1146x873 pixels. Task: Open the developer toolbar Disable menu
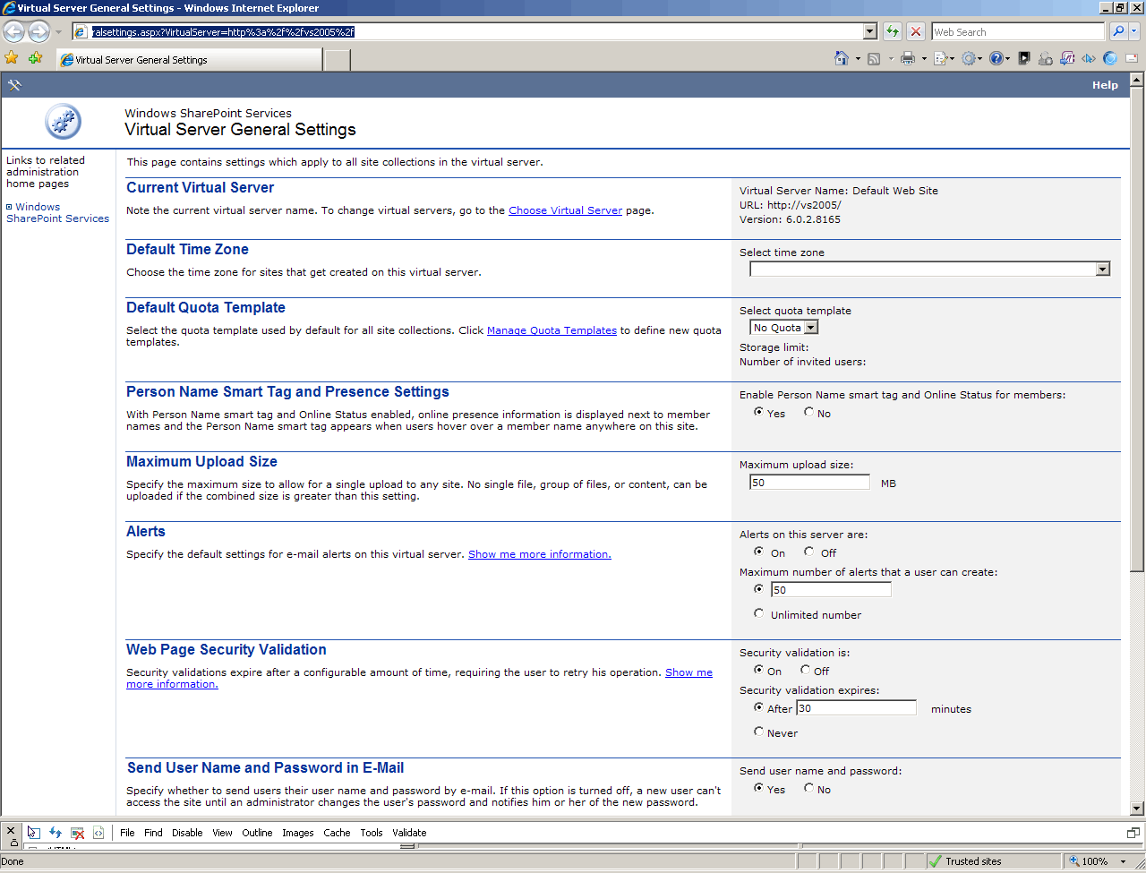pyautogui.click(x=187, y=833)
